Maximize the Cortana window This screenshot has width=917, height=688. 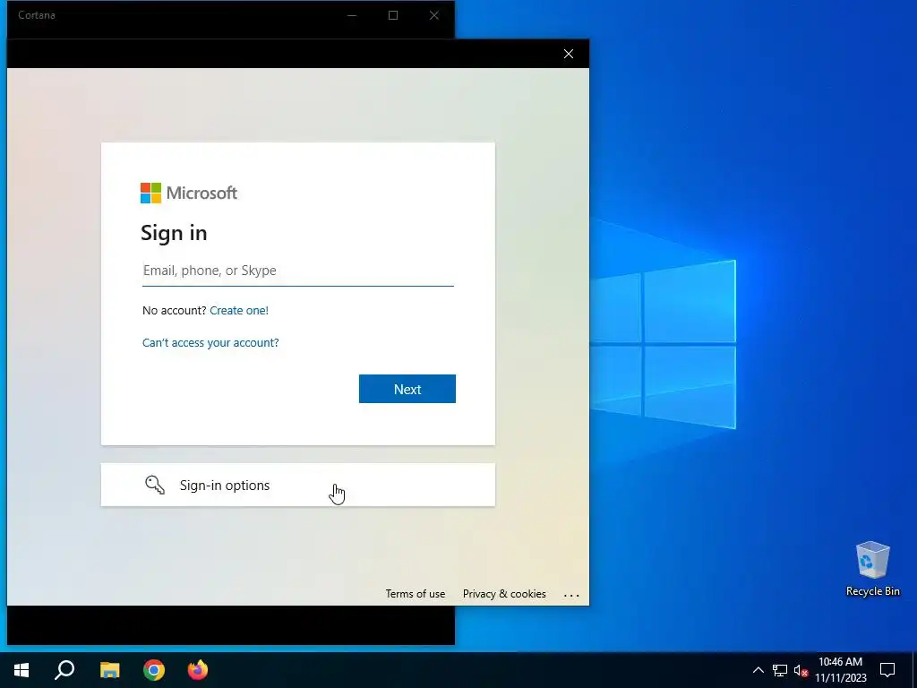(393, 15)
